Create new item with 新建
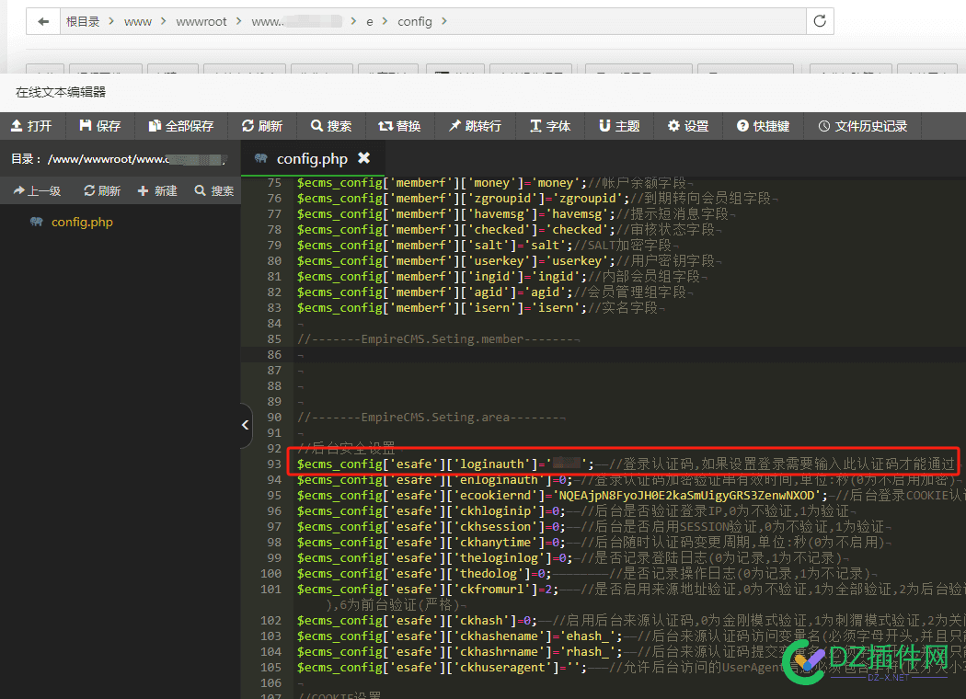This screenshot has height=699, width=966. coord(157,191)
